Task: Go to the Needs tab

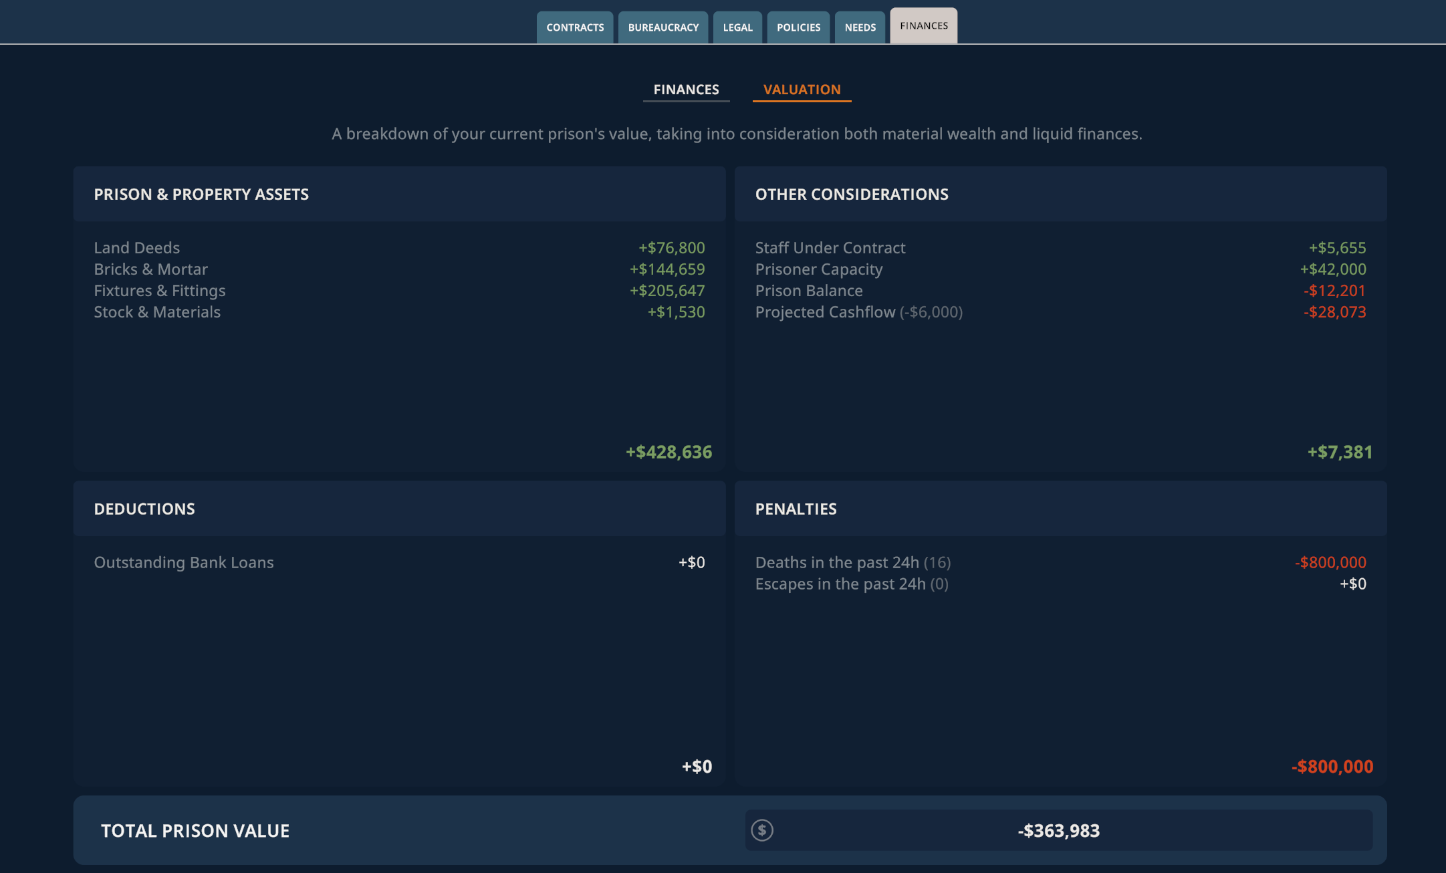Action: (860, 27)
